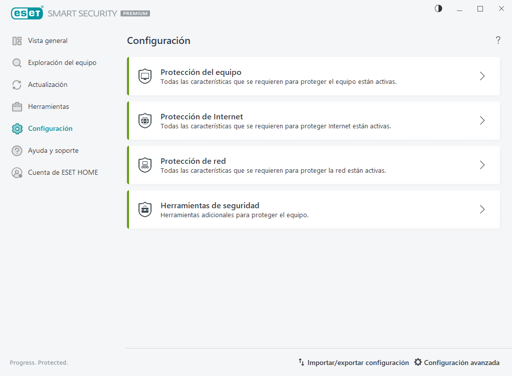Image resolution: width=512 pixels, height=376 pixels.
Task: Click the Herramientas briefcase icon
Action: click(17, 107)
